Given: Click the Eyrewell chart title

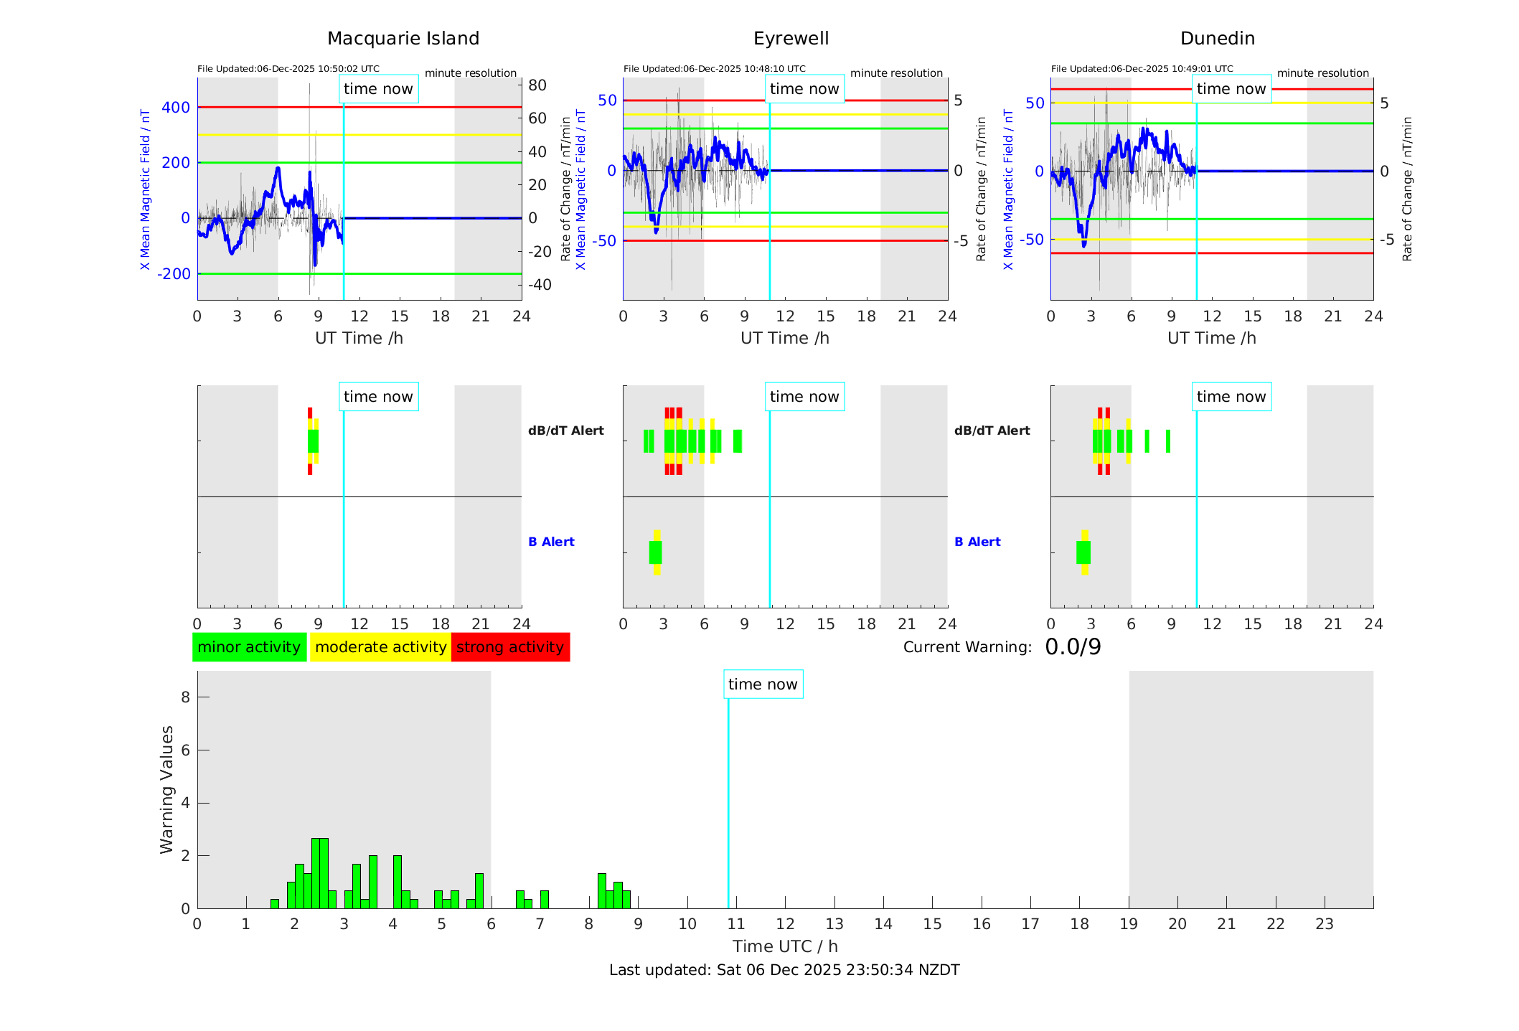Looking at the screenshot, I should (x=791, y=39).
